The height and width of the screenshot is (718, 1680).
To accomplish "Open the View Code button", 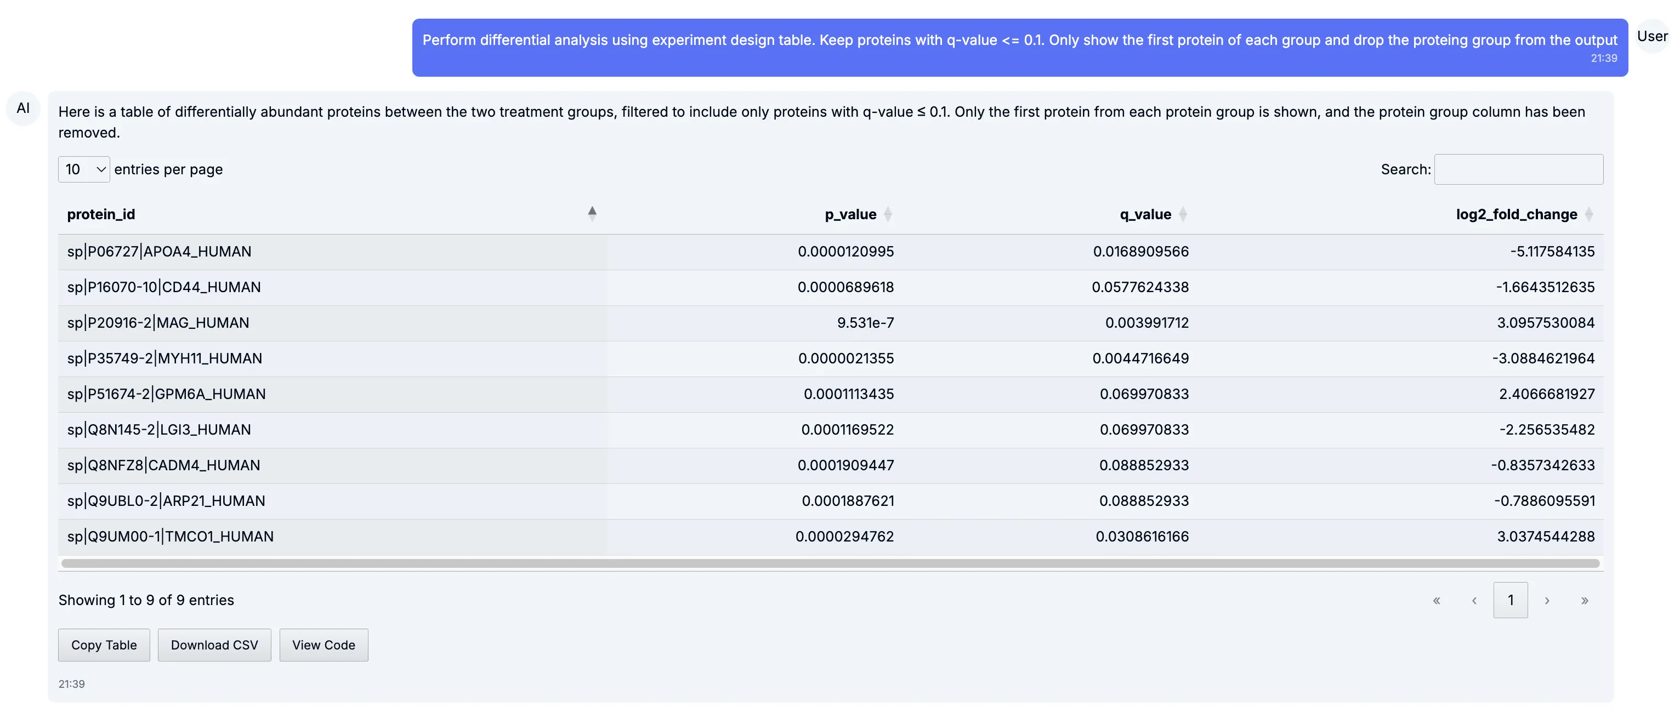I will 324,645.
